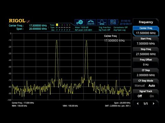Click the Sig Track: Off readout
165x123 pixels.
click(x=104, y=30)
